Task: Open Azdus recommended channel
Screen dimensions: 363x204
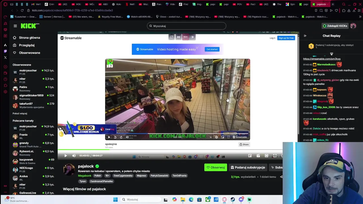Action: coord(33,178)
